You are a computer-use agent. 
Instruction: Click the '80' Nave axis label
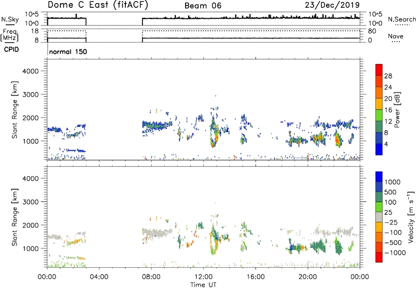coord(372,31)
